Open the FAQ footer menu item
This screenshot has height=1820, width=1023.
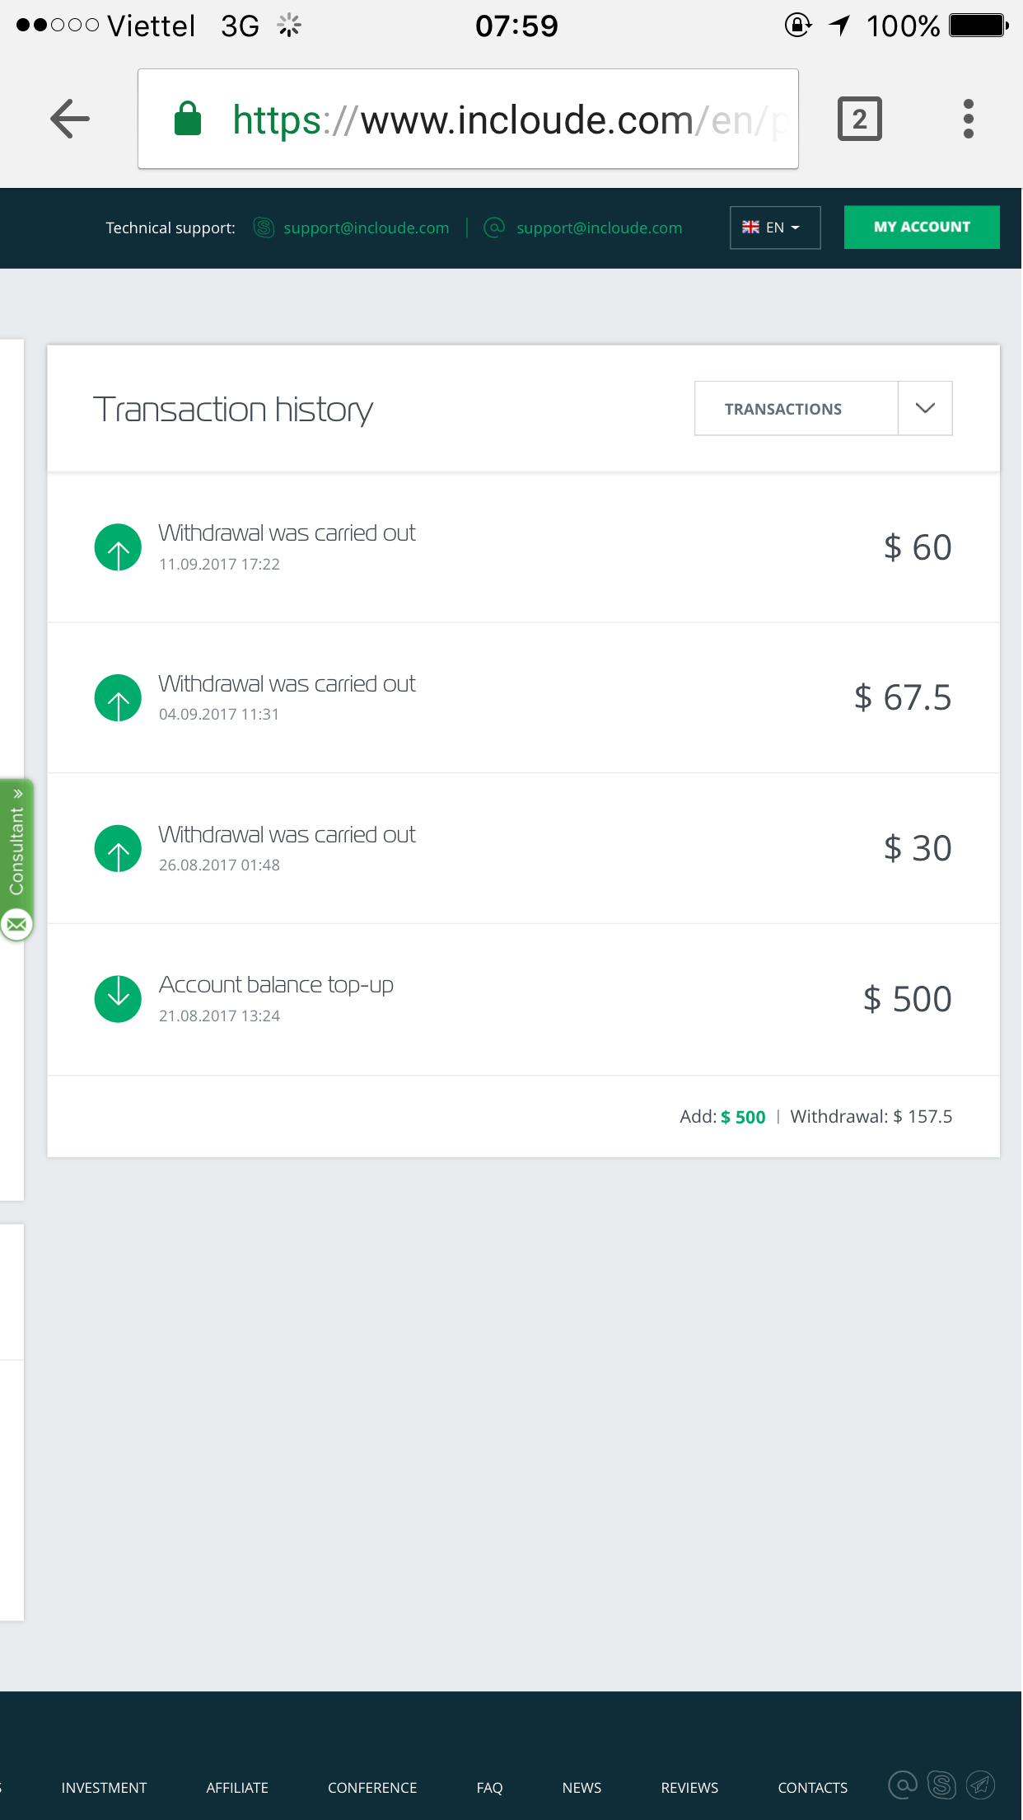tap(489, 1788)
